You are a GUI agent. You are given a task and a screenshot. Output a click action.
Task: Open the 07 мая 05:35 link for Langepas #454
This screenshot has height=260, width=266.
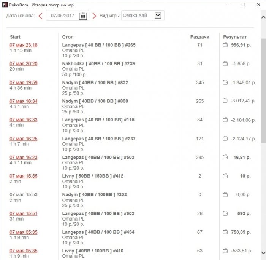24,232
